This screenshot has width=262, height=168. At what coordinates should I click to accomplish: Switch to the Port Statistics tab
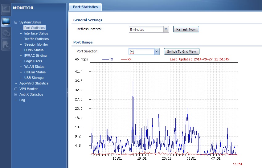[85, 7]
